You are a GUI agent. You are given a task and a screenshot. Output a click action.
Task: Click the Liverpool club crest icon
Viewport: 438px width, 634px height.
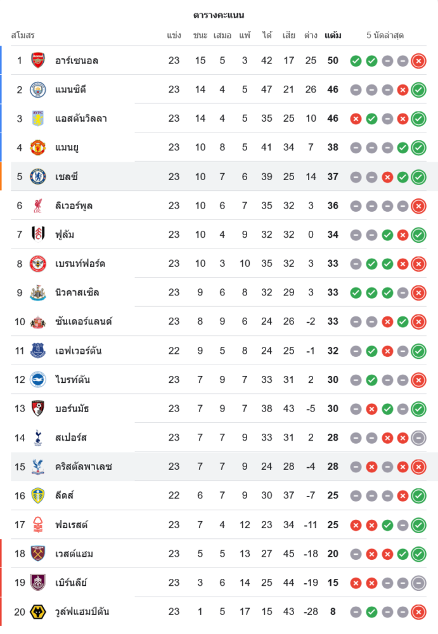tap(38, 205)
